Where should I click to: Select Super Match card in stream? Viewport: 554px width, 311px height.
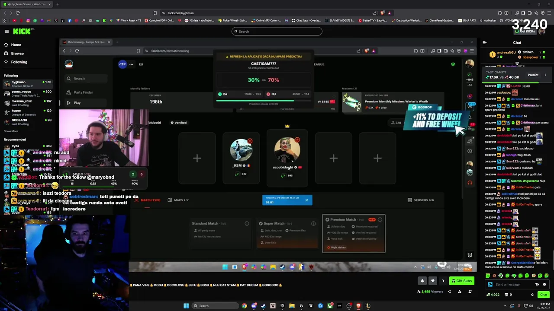[287, 233]
